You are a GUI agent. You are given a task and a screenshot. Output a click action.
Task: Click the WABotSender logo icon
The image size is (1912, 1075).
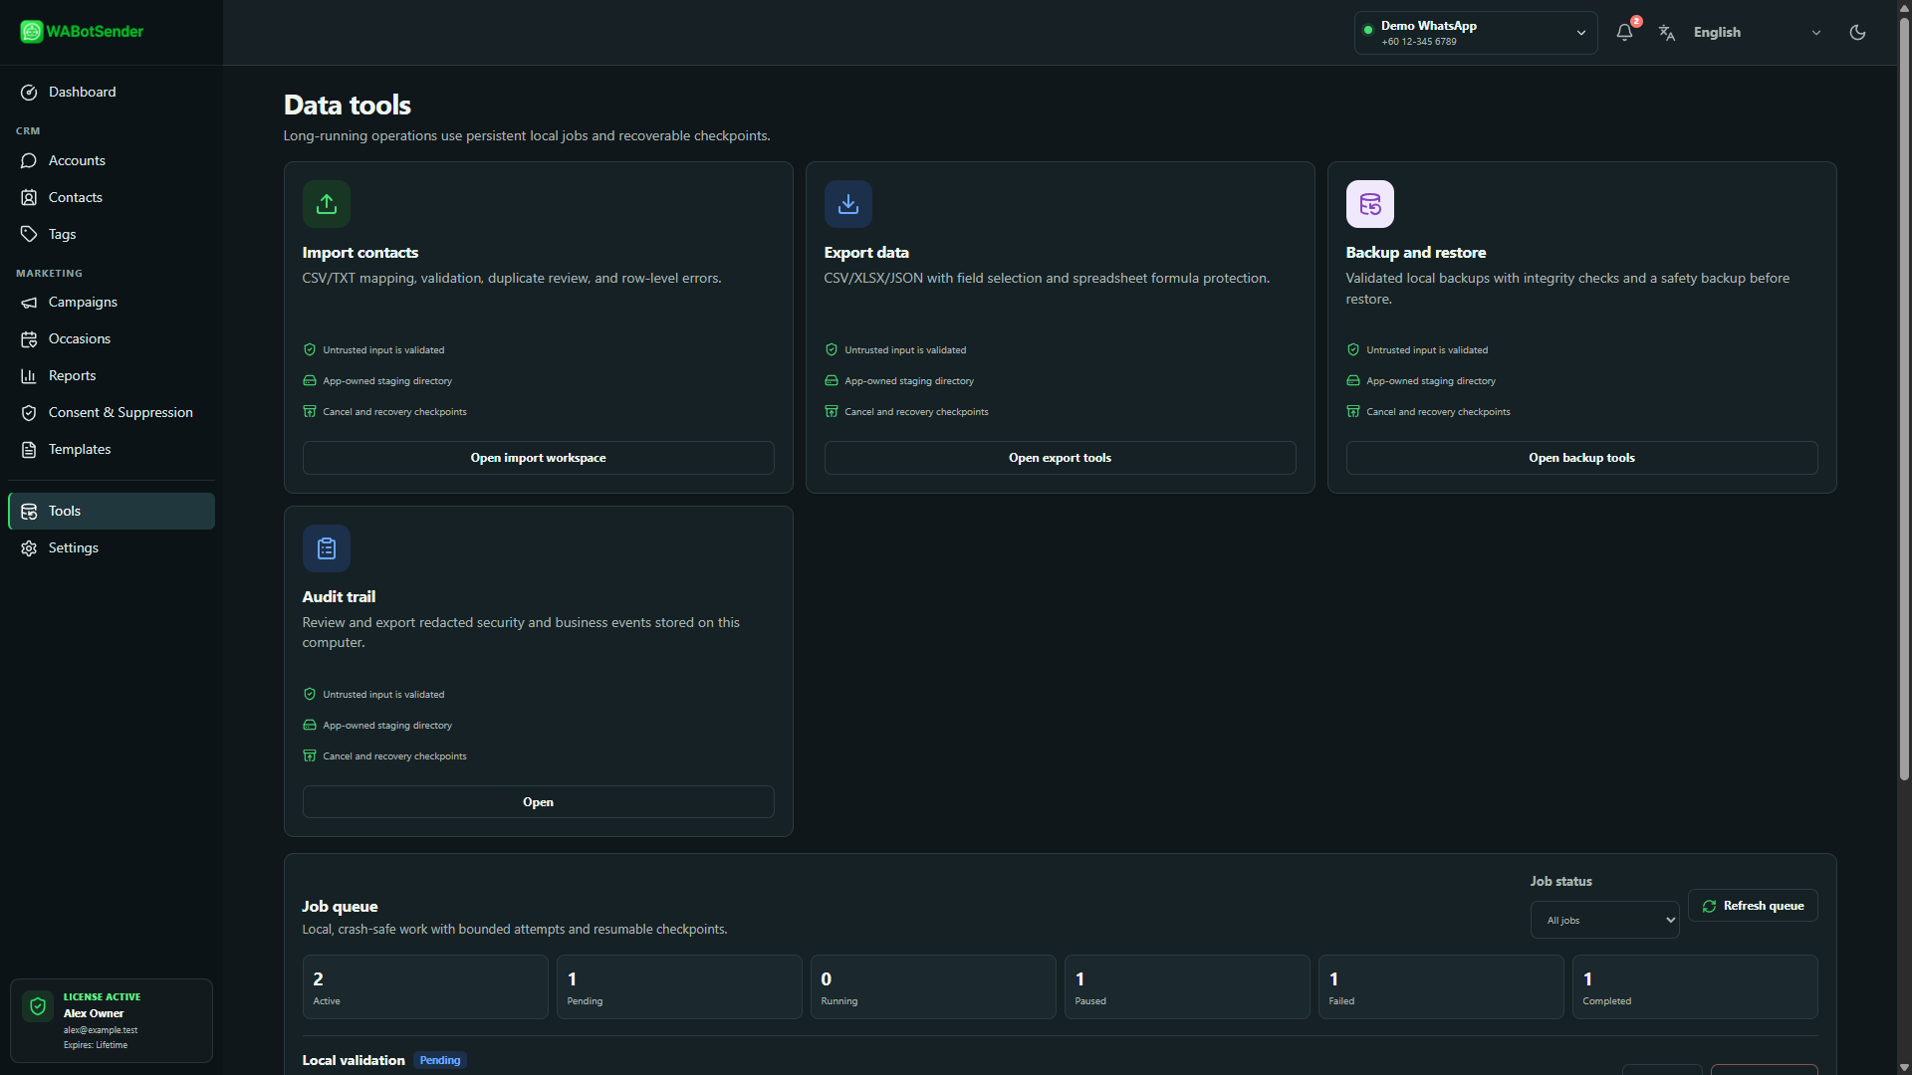point(32,32)
